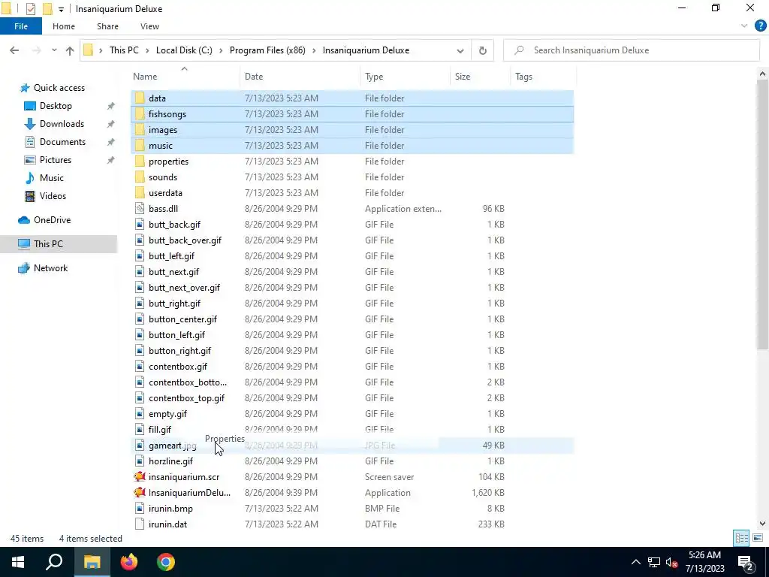The height and width of the screenshot is (577, 769).
Task: Open Desktop in the navigation pane
Action: pos(56,106)
